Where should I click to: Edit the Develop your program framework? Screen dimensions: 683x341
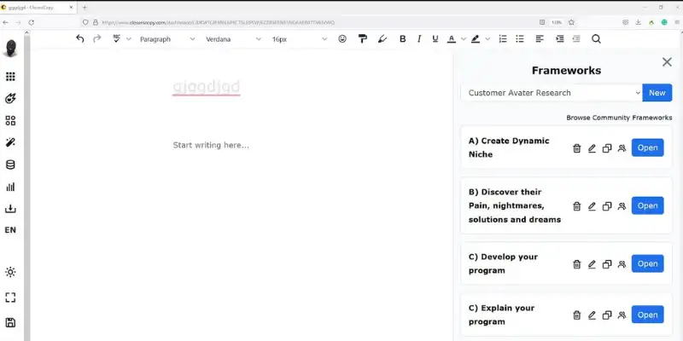pos(592,264)
